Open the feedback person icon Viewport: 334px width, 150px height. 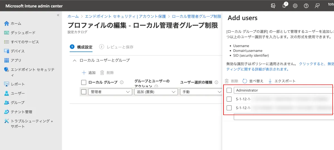(317, 6)
